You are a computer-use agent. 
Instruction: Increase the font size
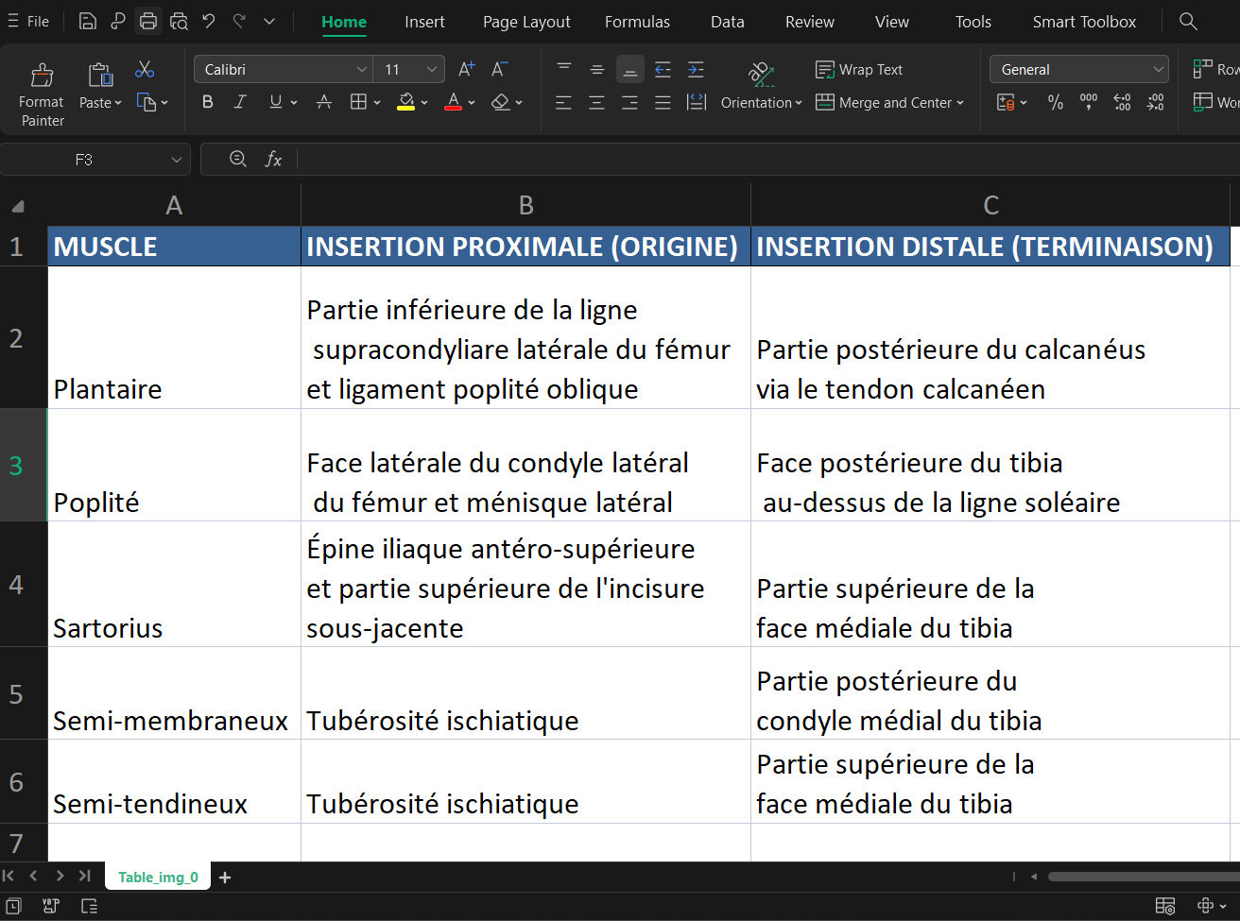click(465, 68)
